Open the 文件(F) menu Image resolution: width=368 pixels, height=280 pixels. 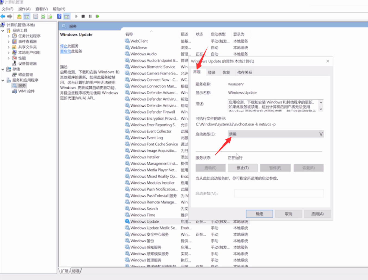click(x=8, y=9)
